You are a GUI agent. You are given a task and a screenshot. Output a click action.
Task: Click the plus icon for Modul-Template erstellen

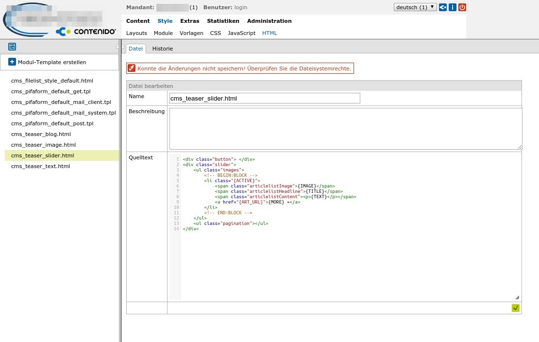(x=12, y=62)
